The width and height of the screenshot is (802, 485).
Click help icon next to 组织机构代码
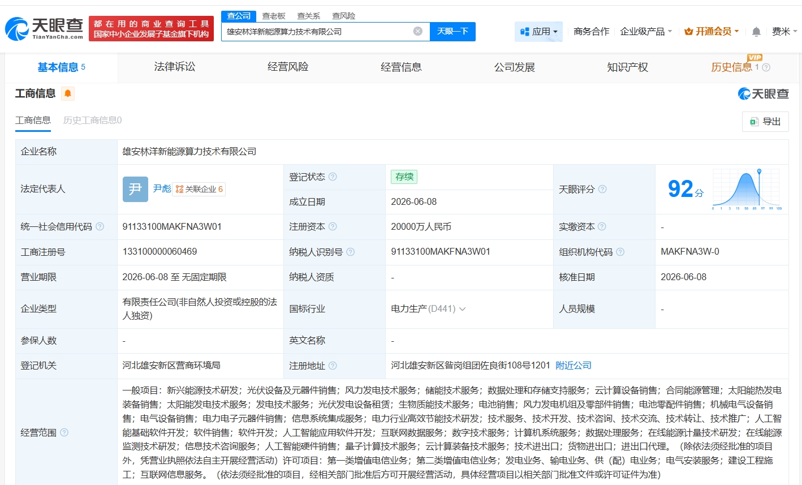pos(620,252)
